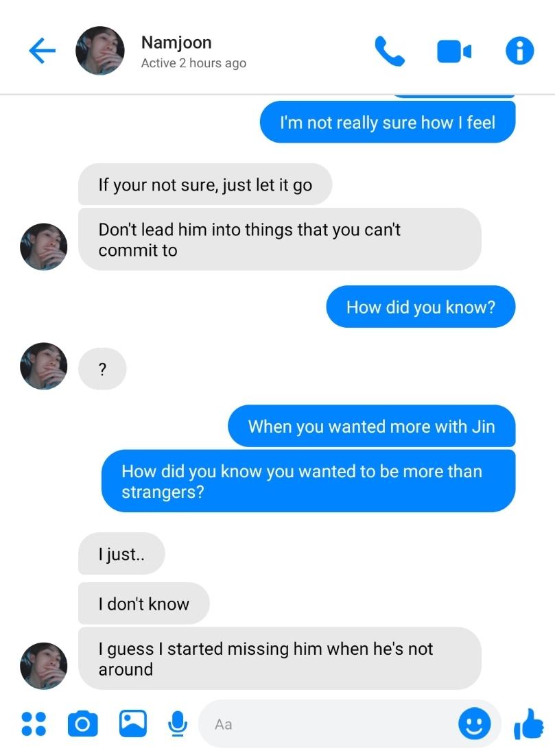
Task: Start a voice call with Namjoon
Action: tap(389, 51)
